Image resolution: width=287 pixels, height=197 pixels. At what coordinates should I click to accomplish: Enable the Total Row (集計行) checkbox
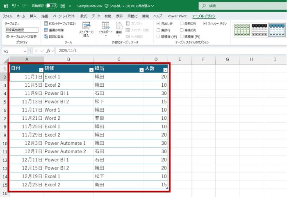pos(158,30)
